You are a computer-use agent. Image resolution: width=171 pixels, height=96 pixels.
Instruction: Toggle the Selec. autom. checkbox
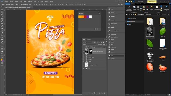coord(7,4)
